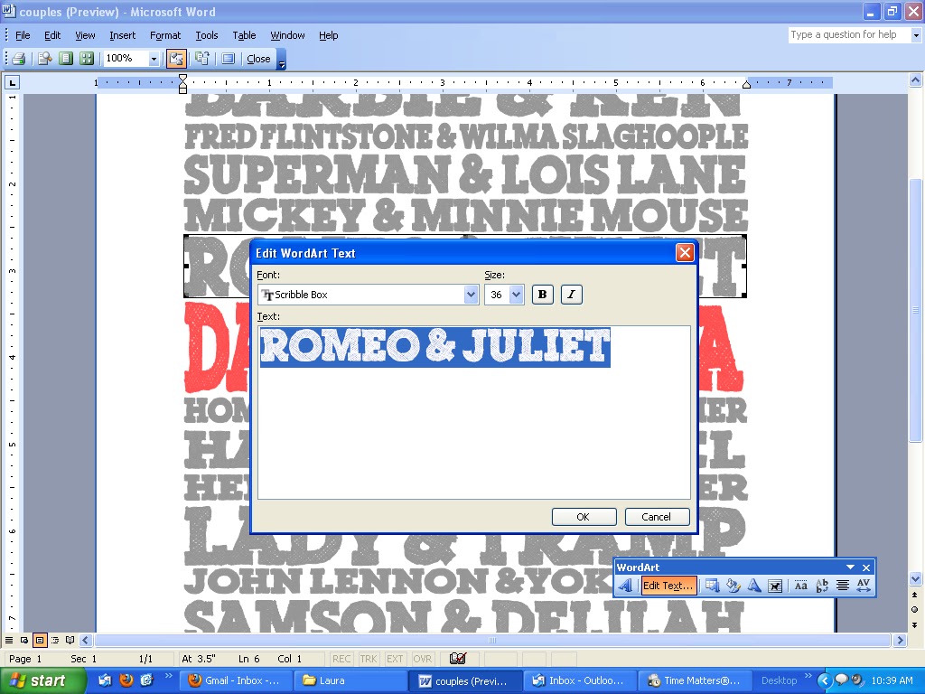Toggle the Magnifier in Print Preview
This screenshot has width=925, height=694.
[x=42, y=58]
